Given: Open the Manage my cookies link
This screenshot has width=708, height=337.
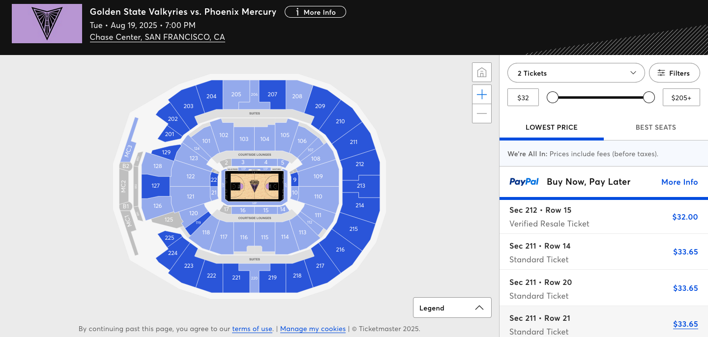Looking at the screenshot, I should [313, 329].
